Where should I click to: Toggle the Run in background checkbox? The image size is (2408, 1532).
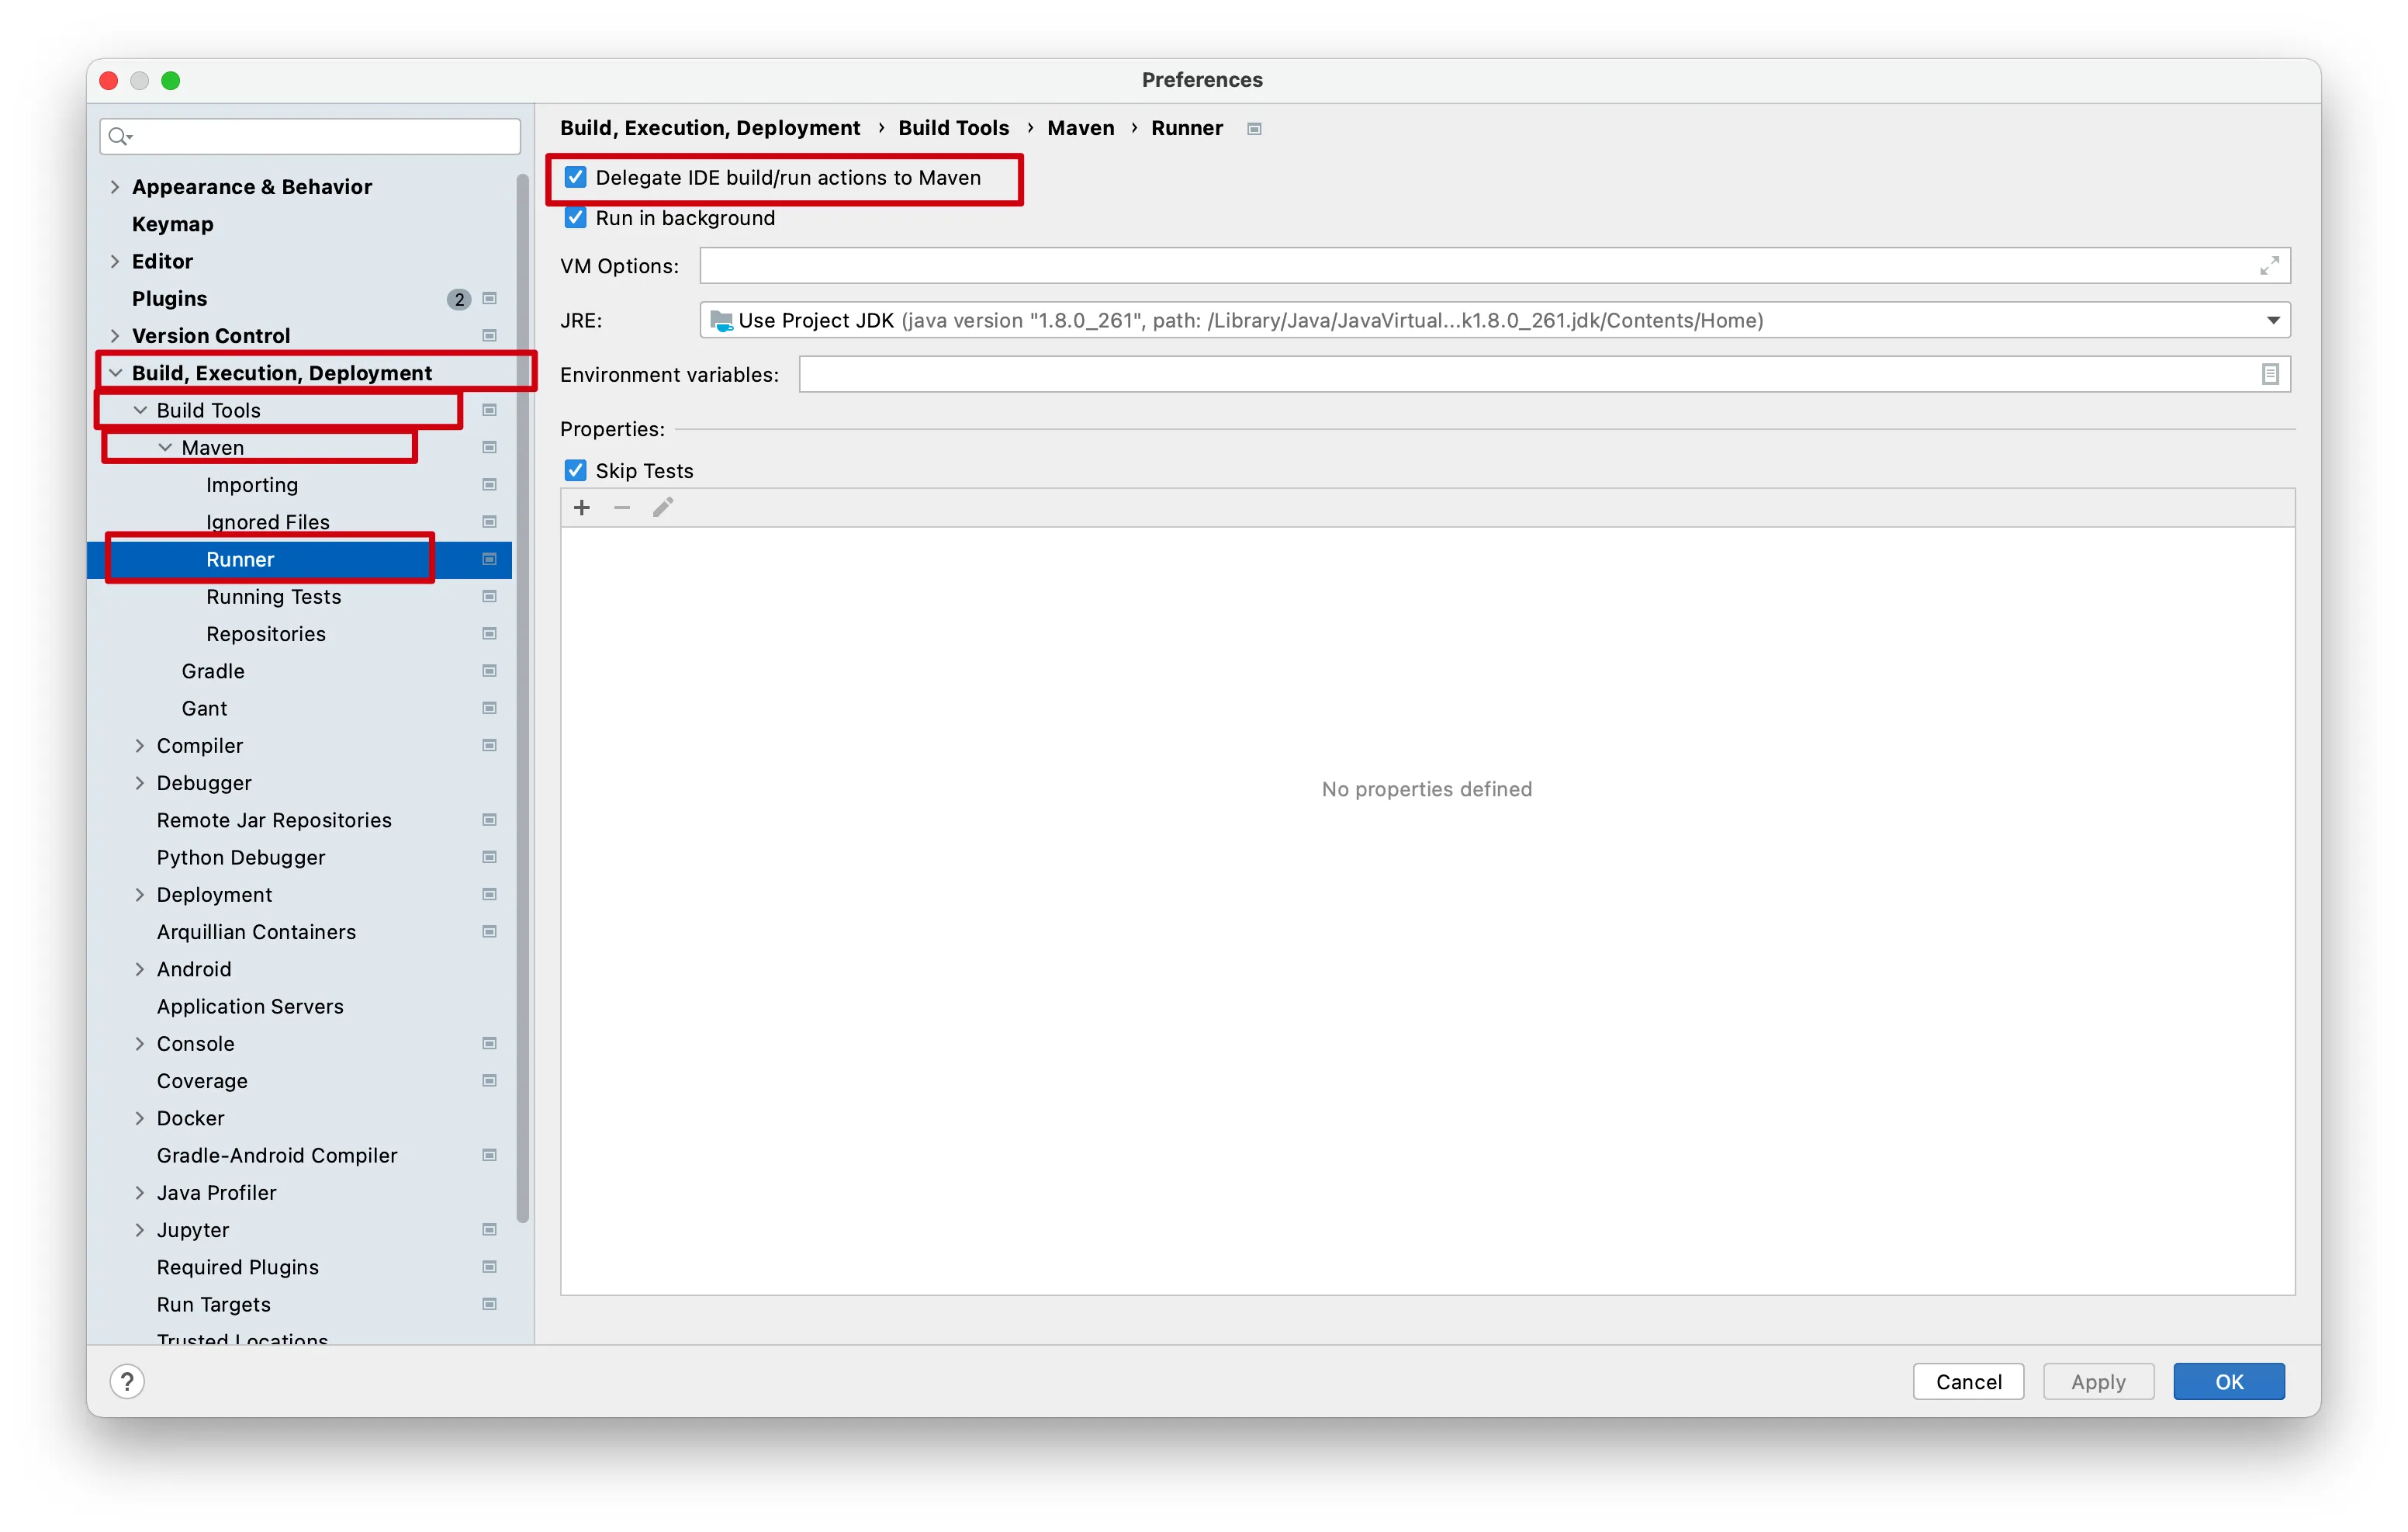576,218
